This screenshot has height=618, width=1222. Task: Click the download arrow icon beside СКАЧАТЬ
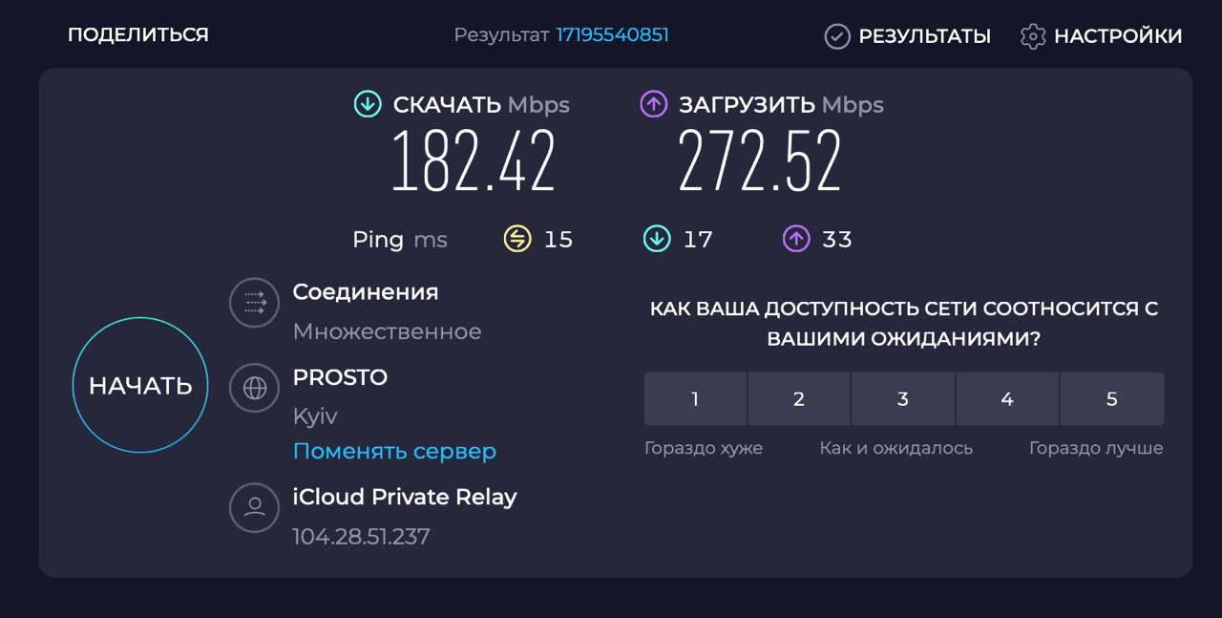(x=368, y=104)
